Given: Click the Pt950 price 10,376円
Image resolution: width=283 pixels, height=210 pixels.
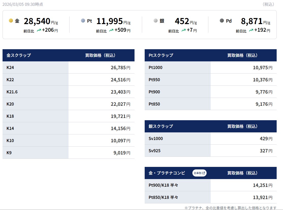Looking at the screenshot, I should (263, 80).
